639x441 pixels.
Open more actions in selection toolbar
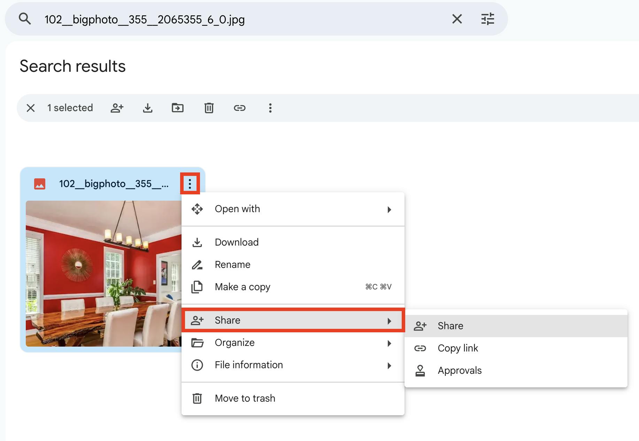[x=270, y=108]
